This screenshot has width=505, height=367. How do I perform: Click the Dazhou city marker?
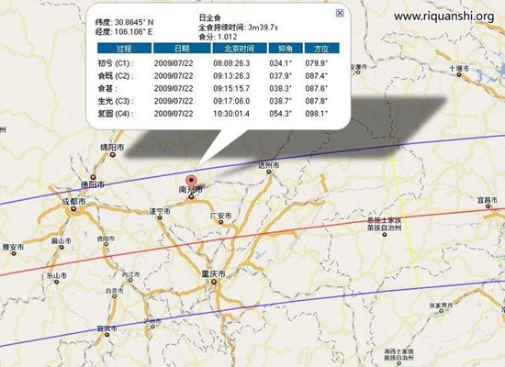(269, 172)
